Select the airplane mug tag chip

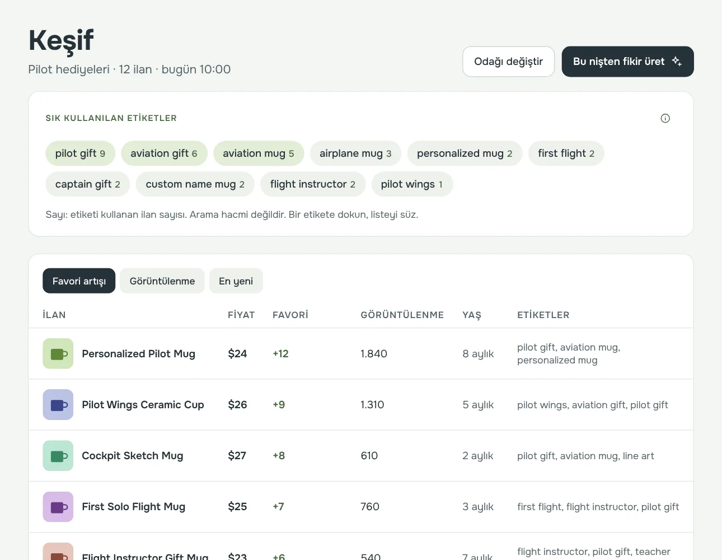[x=355, y=153]
